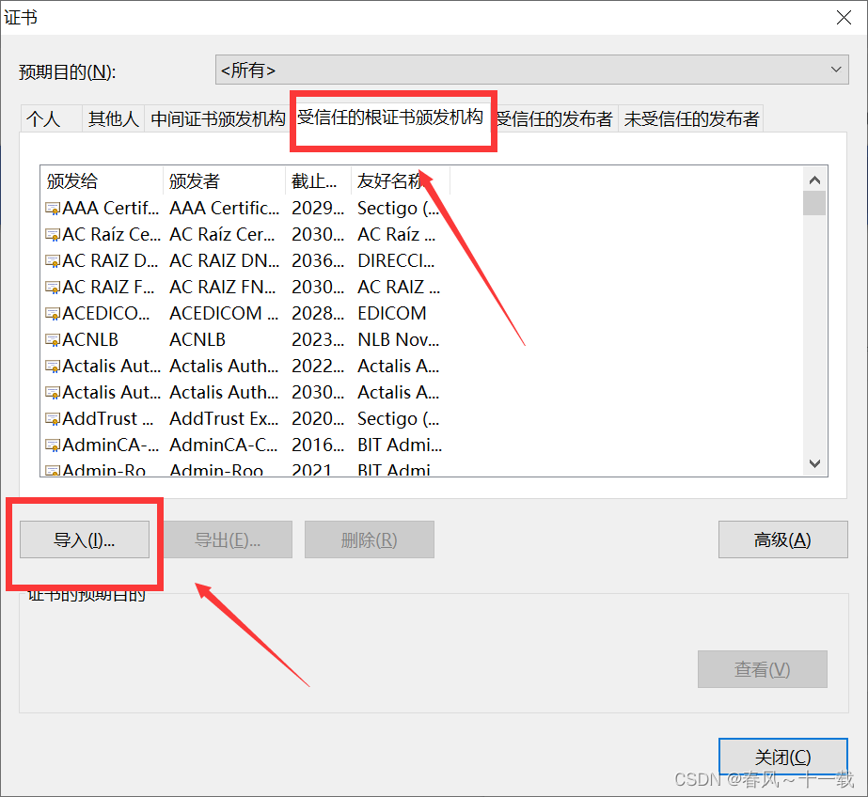
Task: Select friendly name 'NLB Nov...'
Action: (x=399, y=340)
